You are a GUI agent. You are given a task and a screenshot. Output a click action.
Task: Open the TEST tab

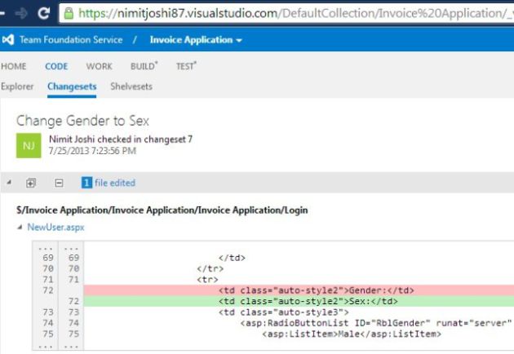pos(186,66)
